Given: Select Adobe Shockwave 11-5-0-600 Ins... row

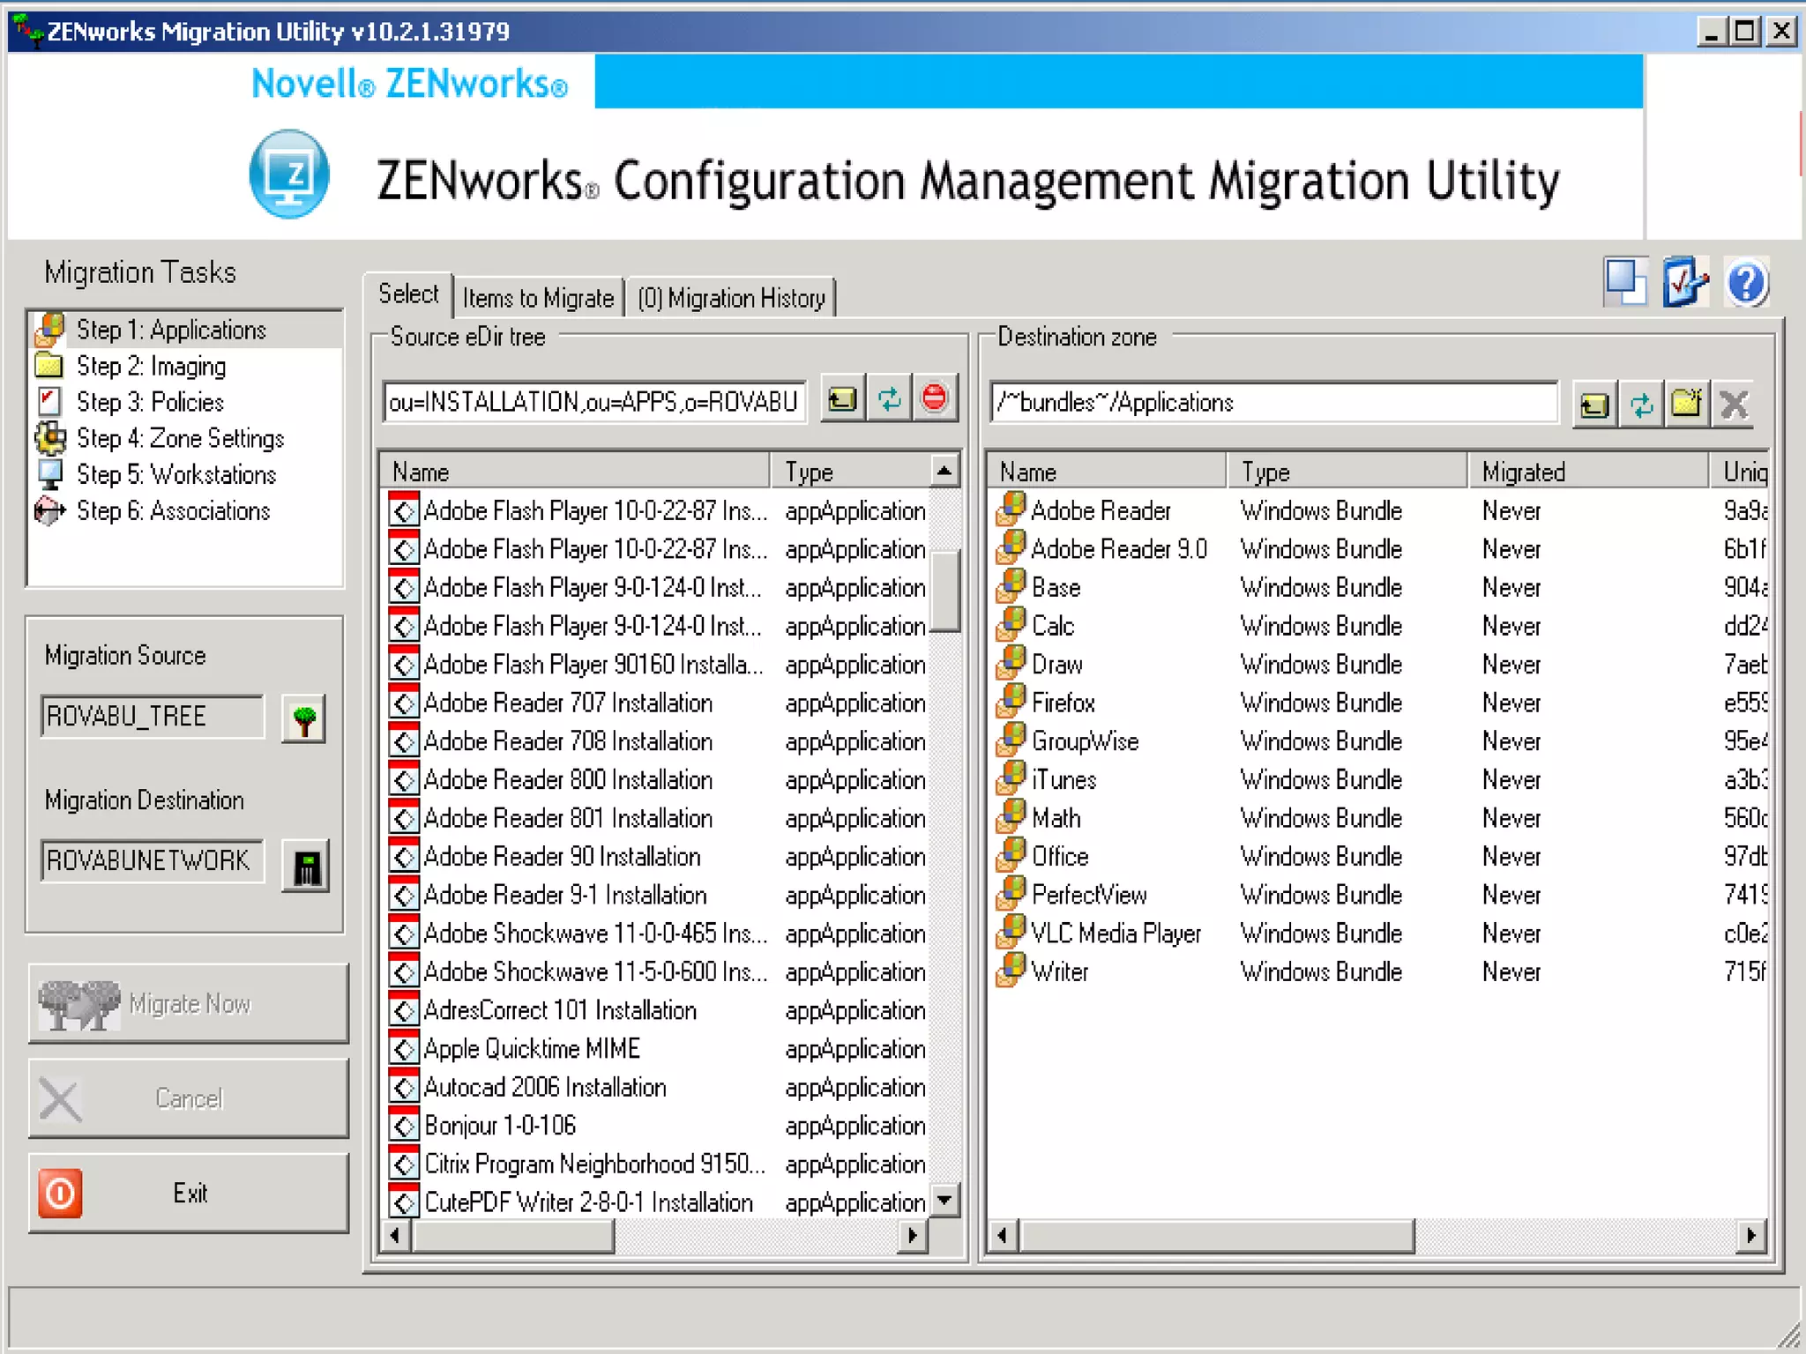Looking at the screenshot, I should pos(657,971).
